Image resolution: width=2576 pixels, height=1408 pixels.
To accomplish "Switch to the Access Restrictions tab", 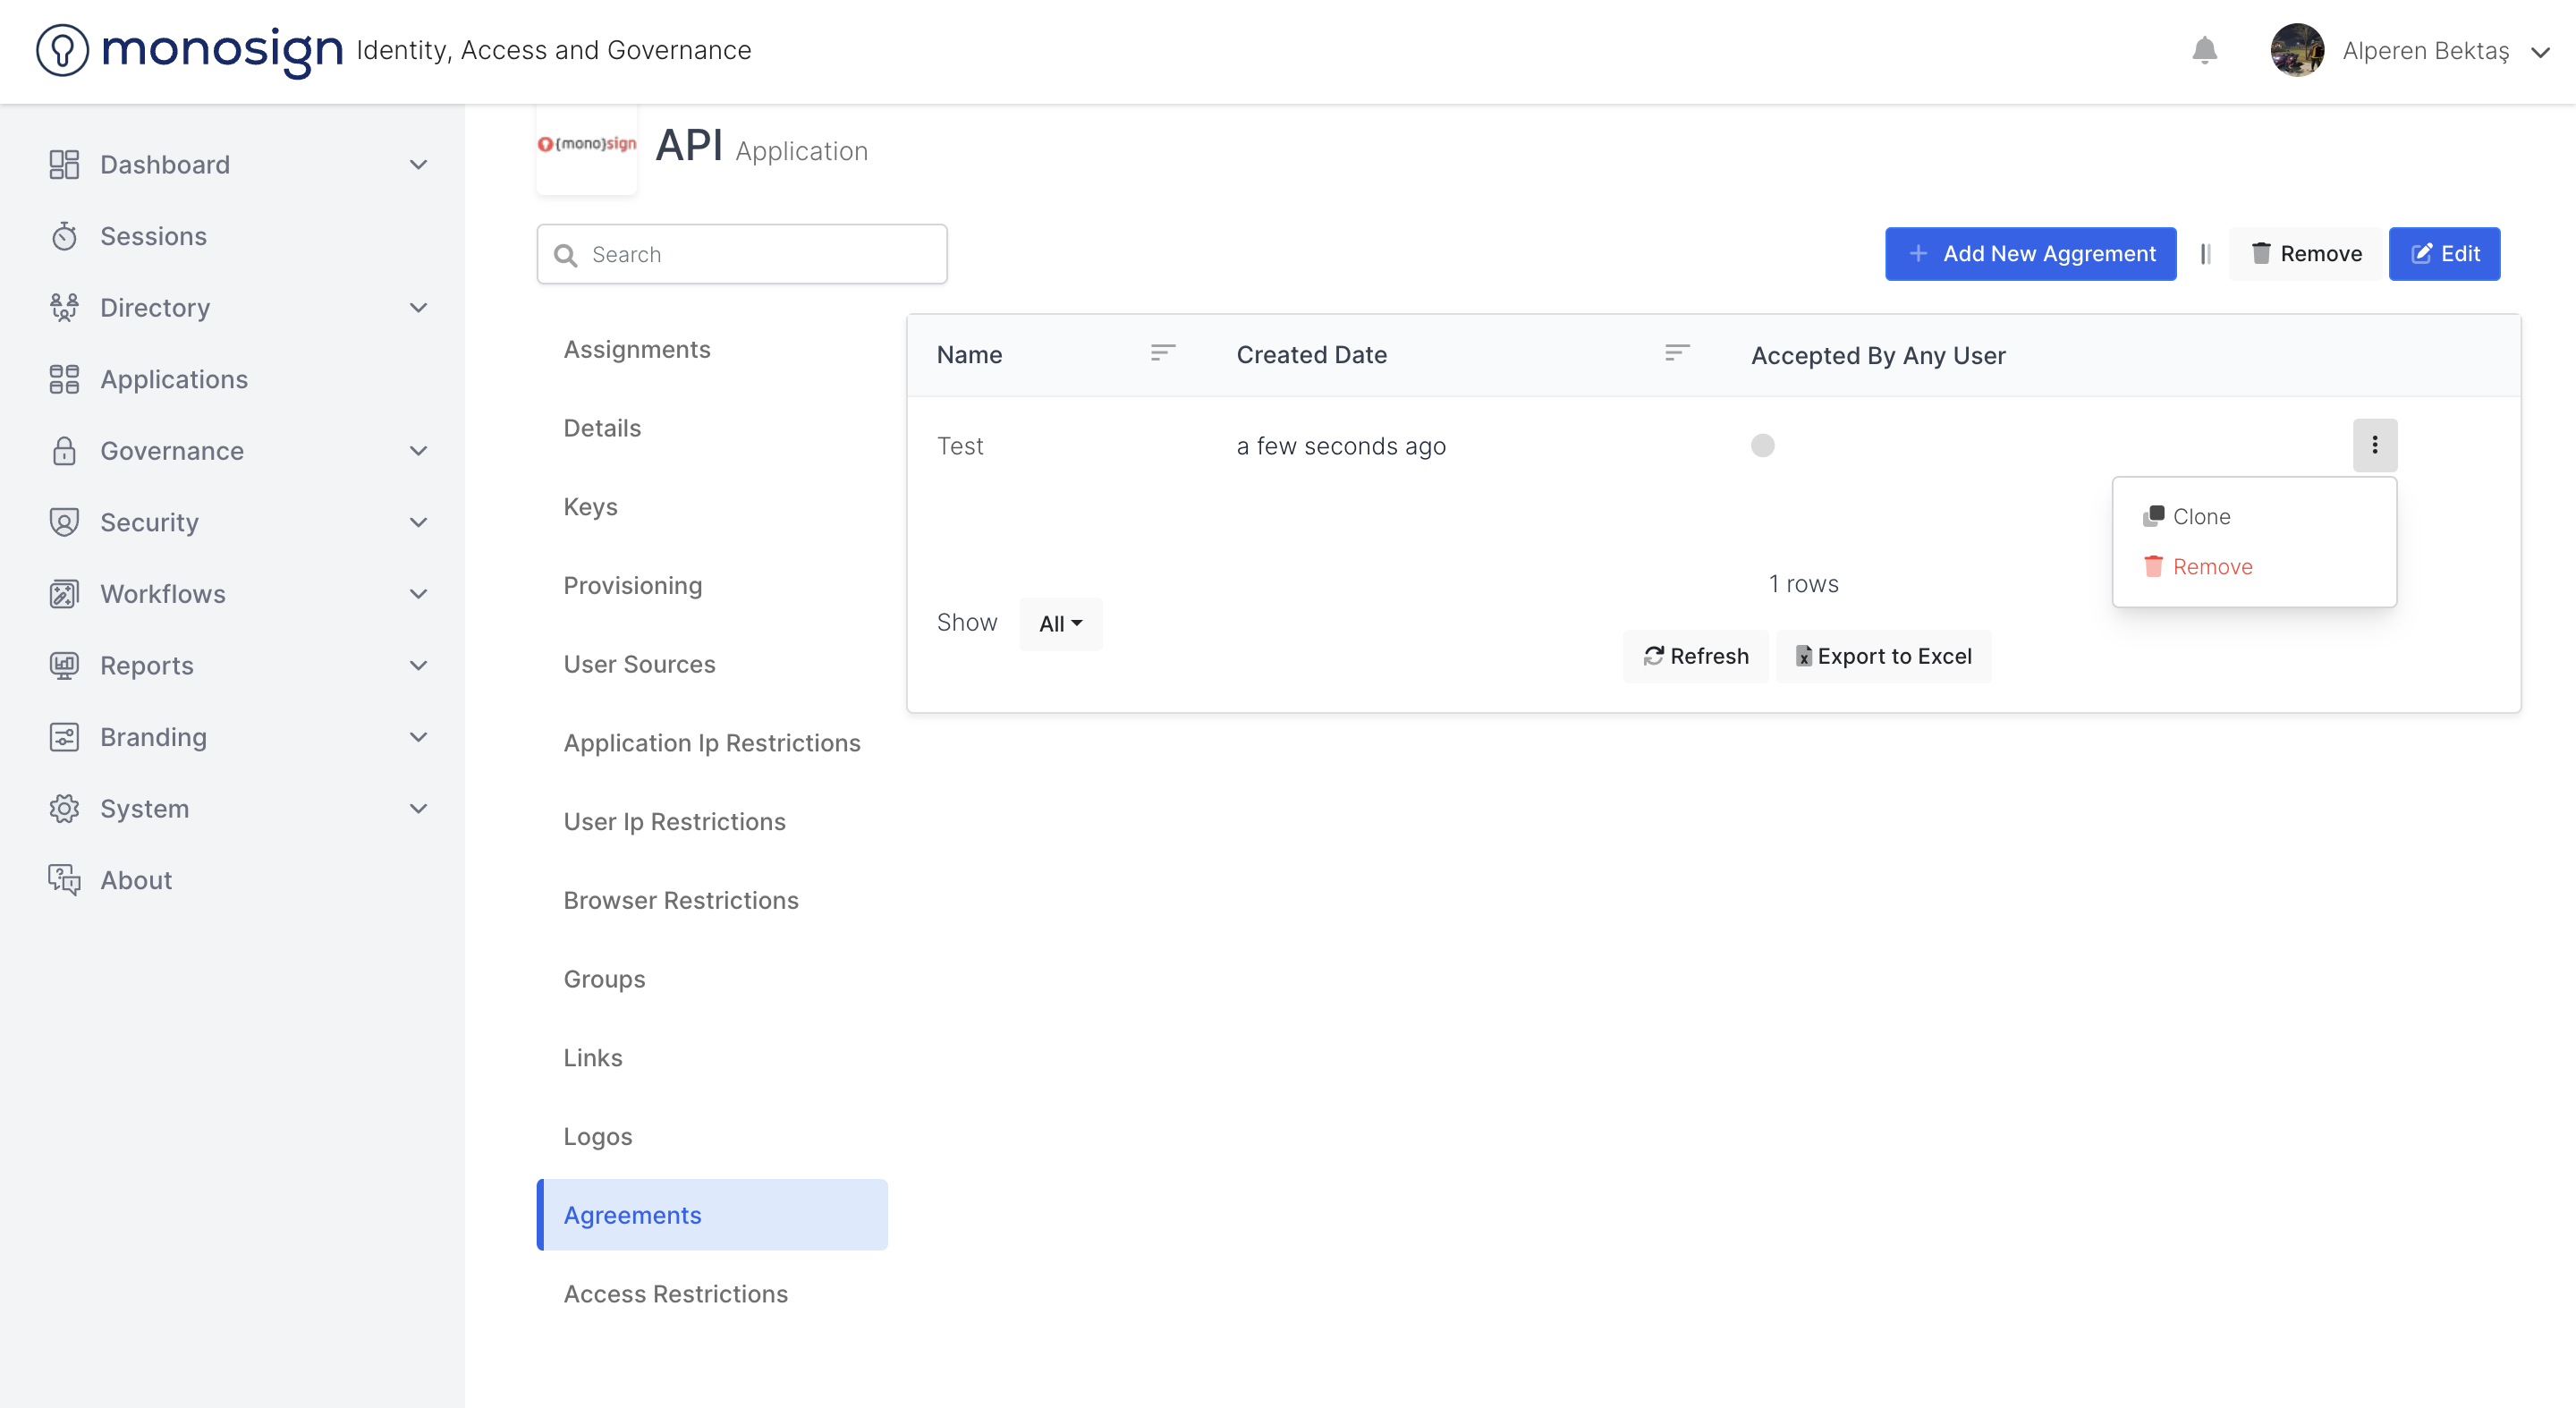I will [675, 1293].
